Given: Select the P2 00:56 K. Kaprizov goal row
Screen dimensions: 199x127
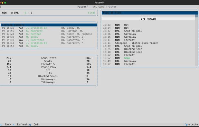Looking at the screenshot, I should coord(49,31).
